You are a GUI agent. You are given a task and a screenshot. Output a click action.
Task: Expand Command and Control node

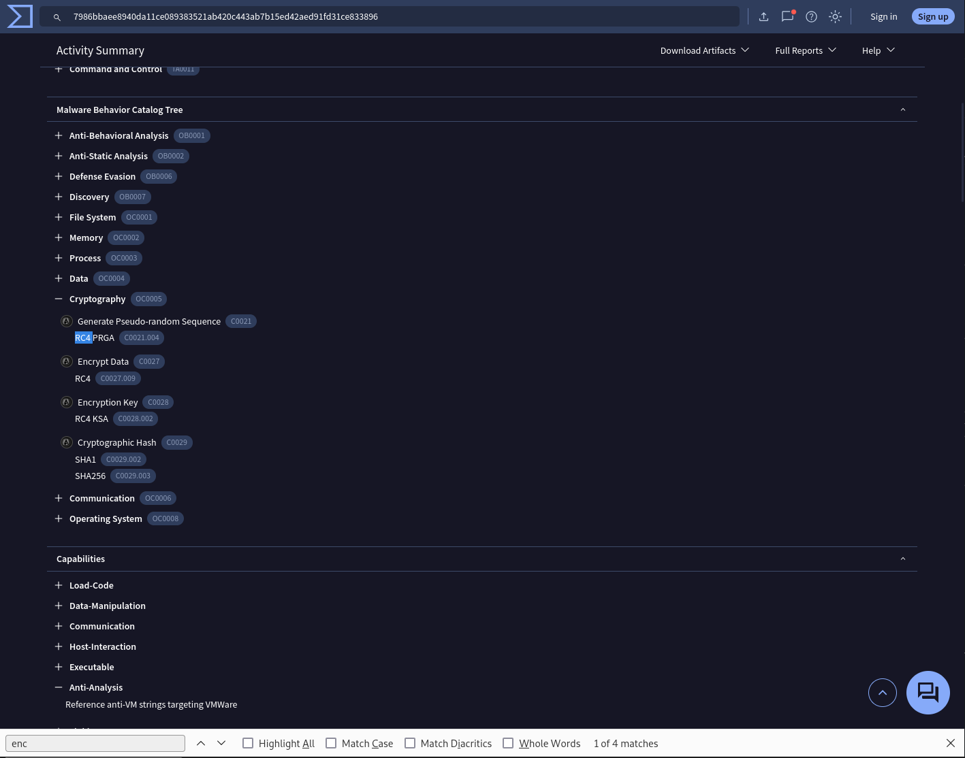pos(59,69)
